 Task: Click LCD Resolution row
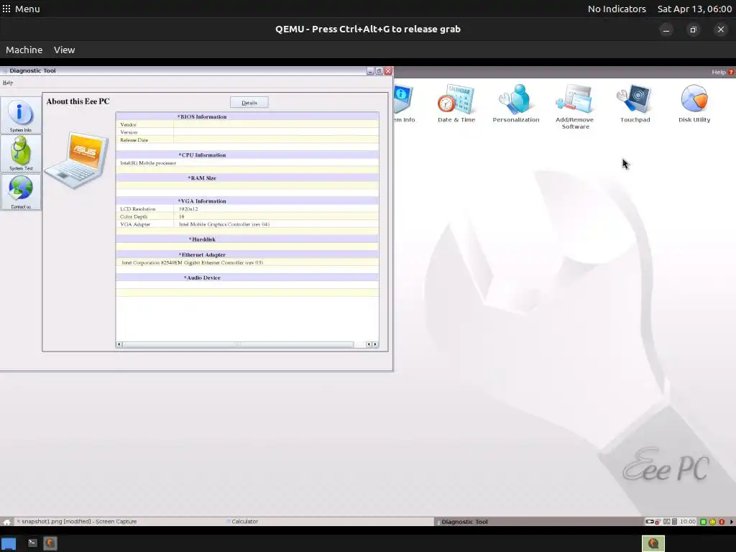coord(247,209)
